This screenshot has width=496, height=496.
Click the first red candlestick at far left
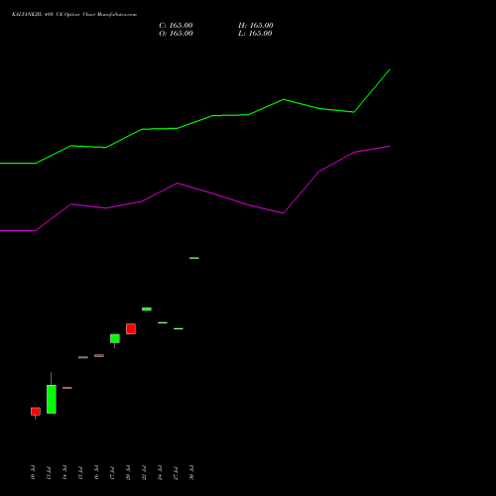click(36, 412)
